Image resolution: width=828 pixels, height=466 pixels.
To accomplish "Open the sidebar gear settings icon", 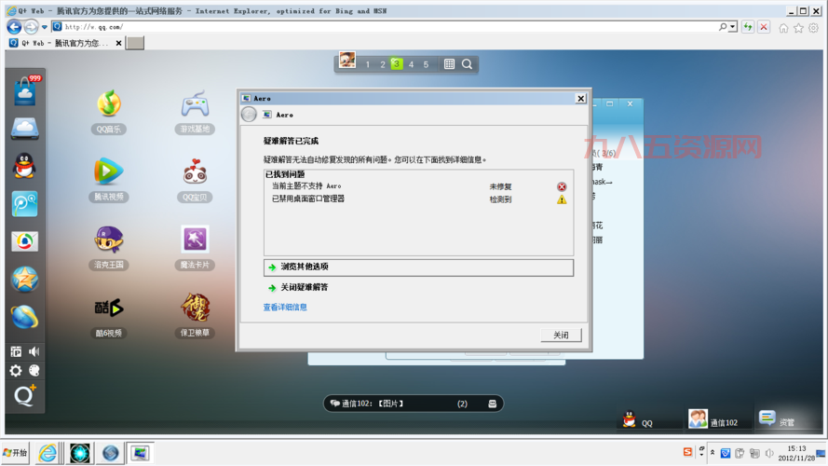I will point(16,371).
